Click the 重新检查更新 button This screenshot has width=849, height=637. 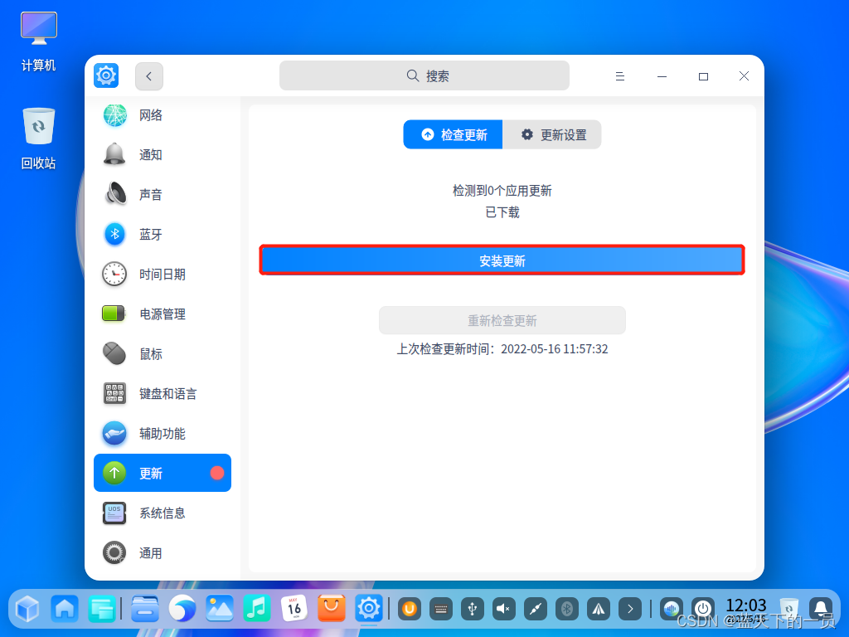click(x=502, y=320)
